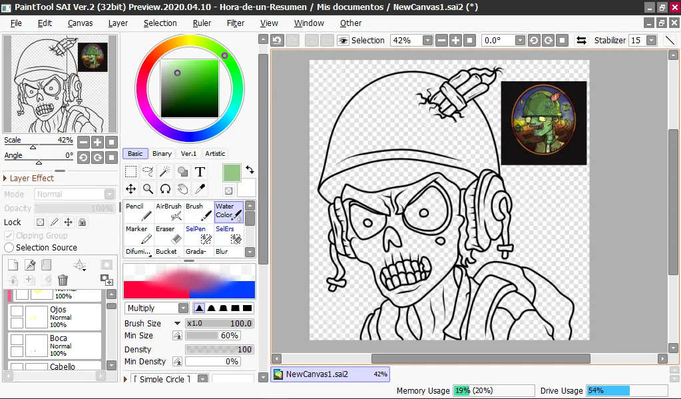Select the rectangular selection tool

point(130,172)
